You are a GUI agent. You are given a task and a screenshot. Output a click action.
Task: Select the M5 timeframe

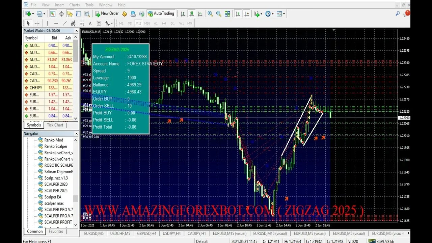click(130, 23)
